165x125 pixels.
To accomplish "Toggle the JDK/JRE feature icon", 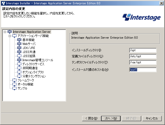I will pos(19,48).
